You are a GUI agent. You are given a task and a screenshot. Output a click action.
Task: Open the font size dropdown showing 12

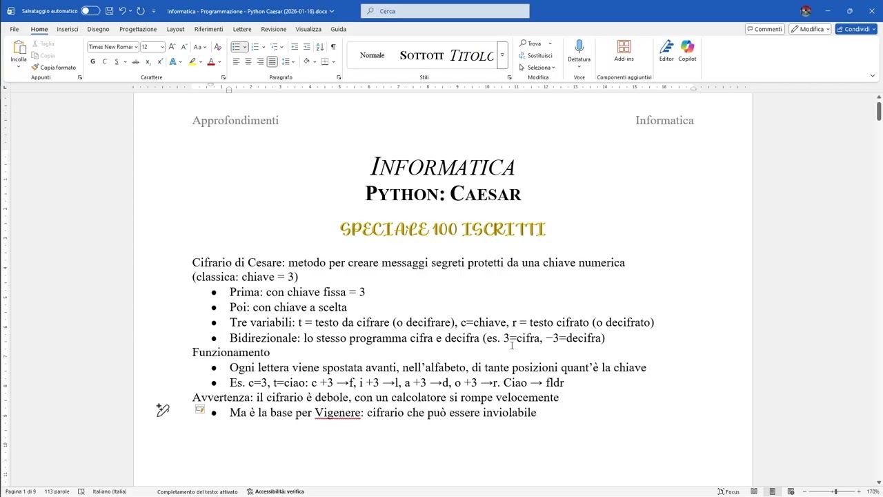click(x=162, y=47)
